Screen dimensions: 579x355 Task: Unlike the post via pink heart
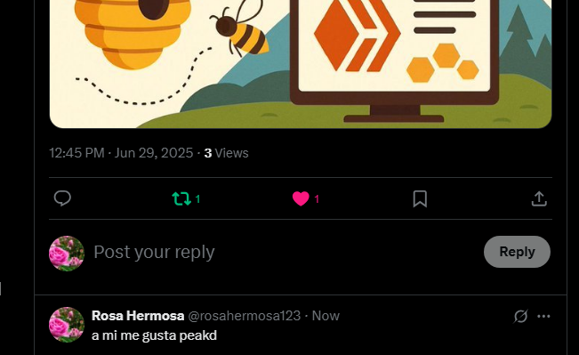point(301,198)
